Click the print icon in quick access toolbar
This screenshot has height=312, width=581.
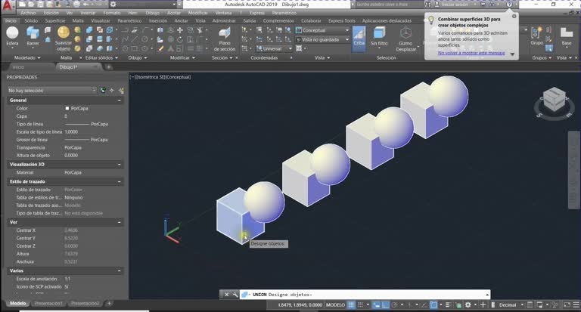[x=76, y=5]
